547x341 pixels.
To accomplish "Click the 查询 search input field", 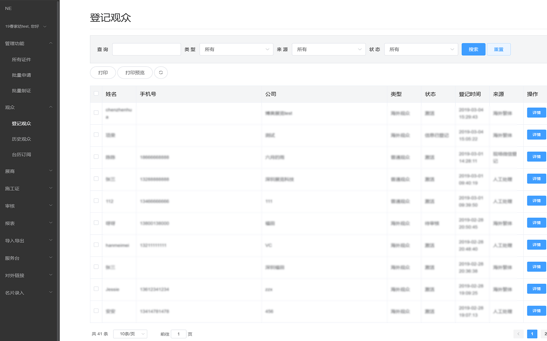I will click(x=146, y=49).
